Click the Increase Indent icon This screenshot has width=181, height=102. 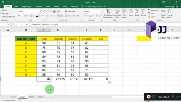click(x=62, y=16)
